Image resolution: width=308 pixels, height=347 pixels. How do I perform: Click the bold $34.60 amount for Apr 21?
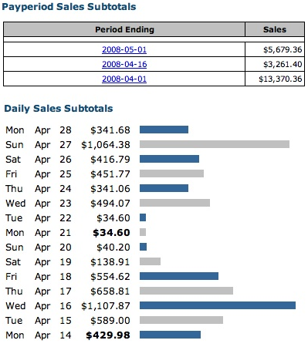[x=111, y=233]
